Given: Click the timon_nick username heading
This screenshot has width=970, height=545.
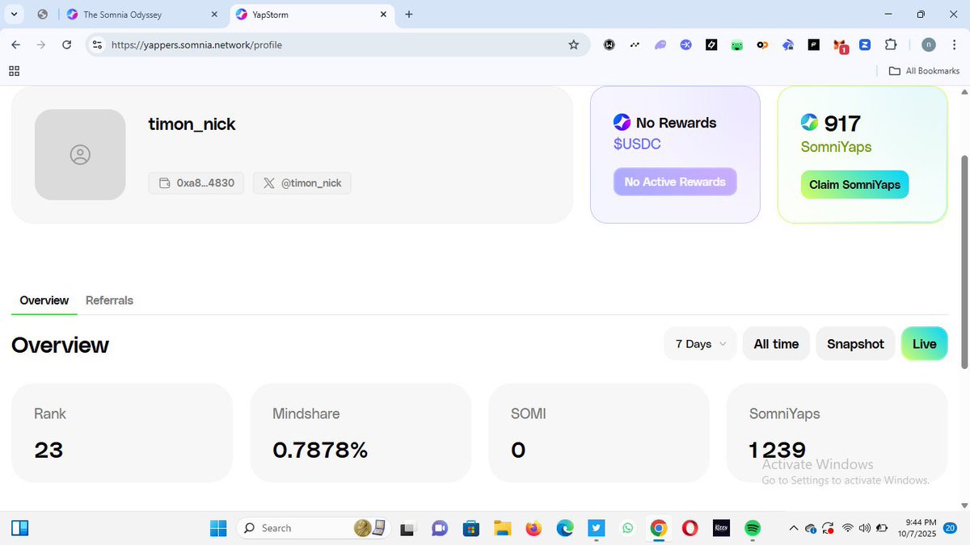Looking at the screenshot, I should 192,124.
